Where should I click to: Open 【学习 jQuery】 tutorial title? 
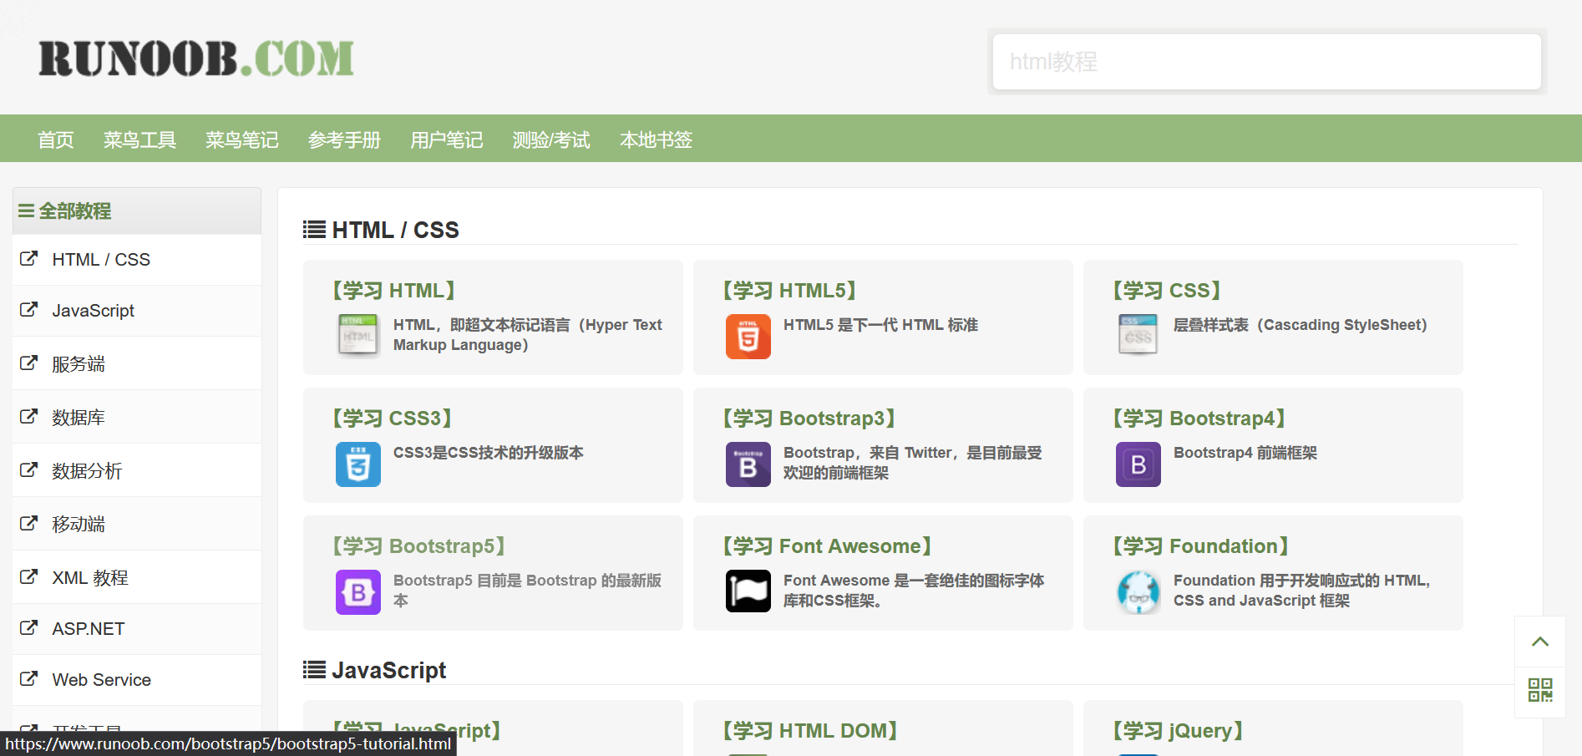(1179, 731)
